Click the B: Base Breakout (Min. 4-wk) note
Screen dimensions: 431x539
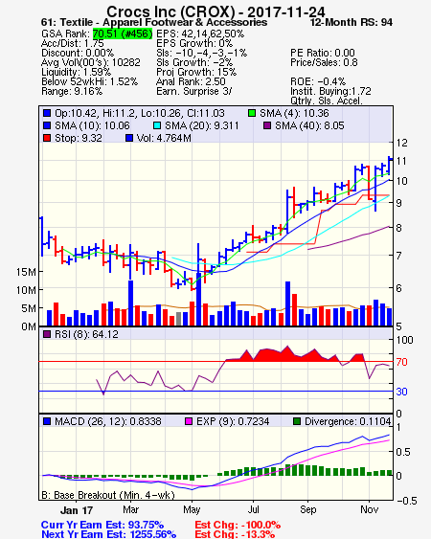[x=108, y=495]
